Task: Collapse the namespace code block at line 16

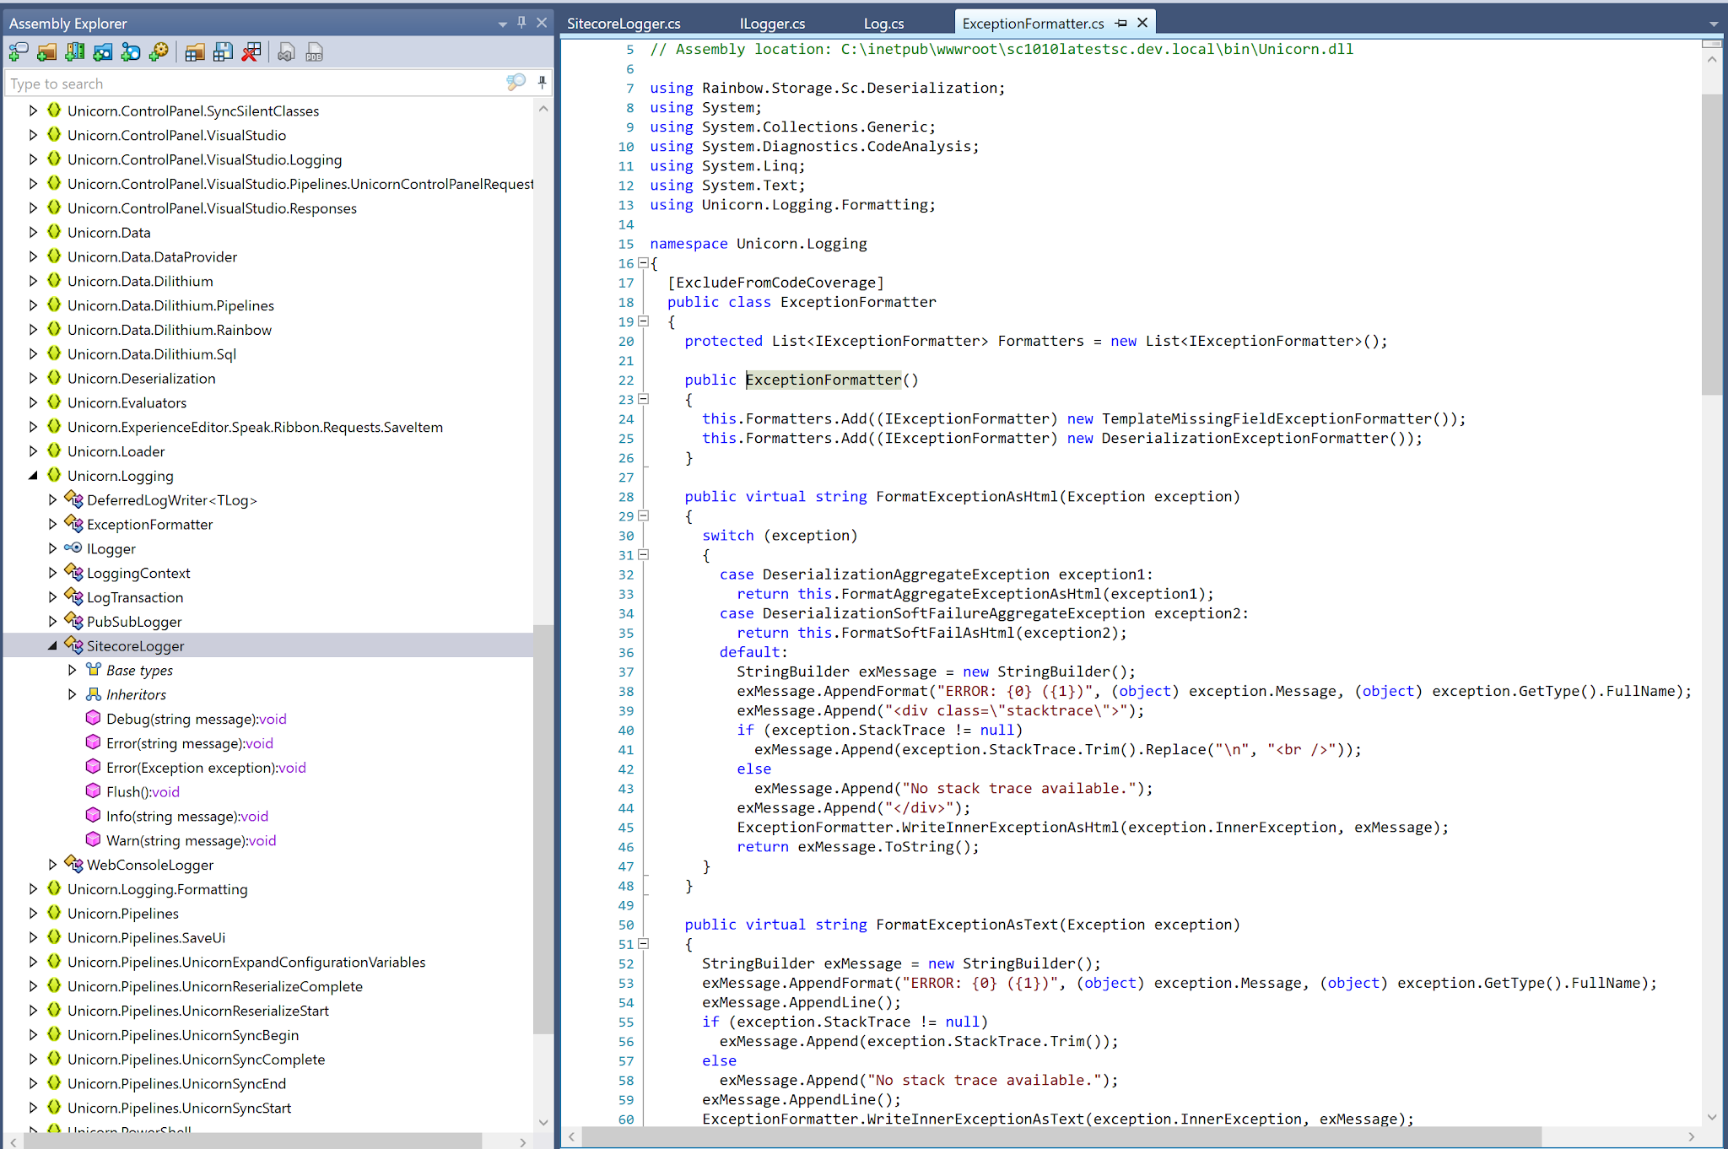Action: pos(643,262)
